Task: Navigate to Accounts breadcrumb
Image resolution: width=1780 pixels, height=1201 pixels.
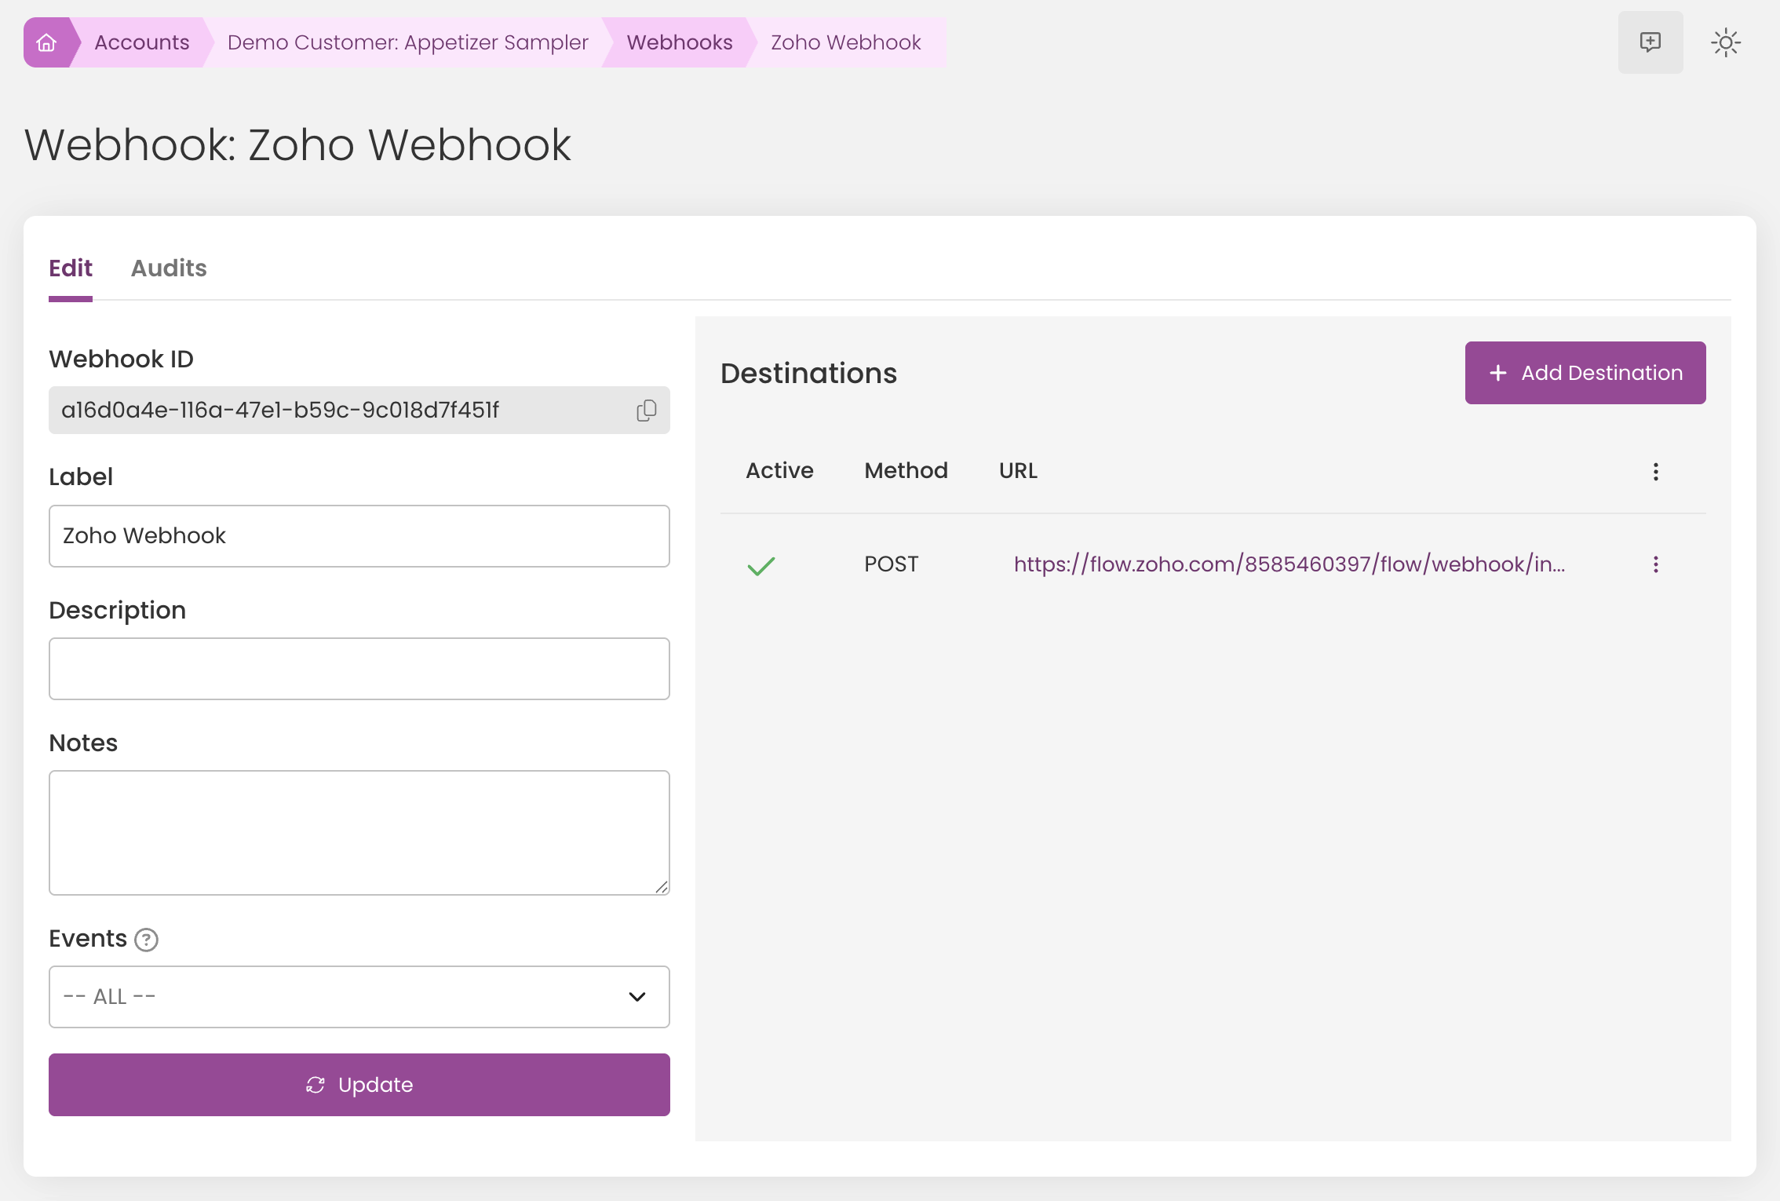Action: pos(142,42)
